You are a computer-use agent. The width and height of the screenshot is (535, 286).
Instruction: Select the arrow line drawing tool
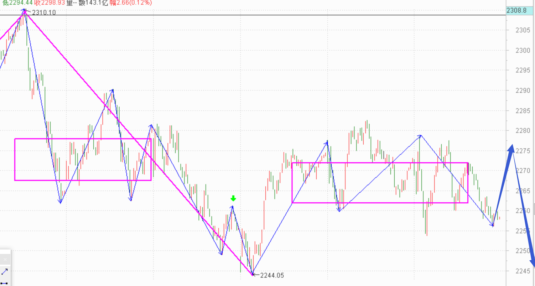click(x=5, y=272)
